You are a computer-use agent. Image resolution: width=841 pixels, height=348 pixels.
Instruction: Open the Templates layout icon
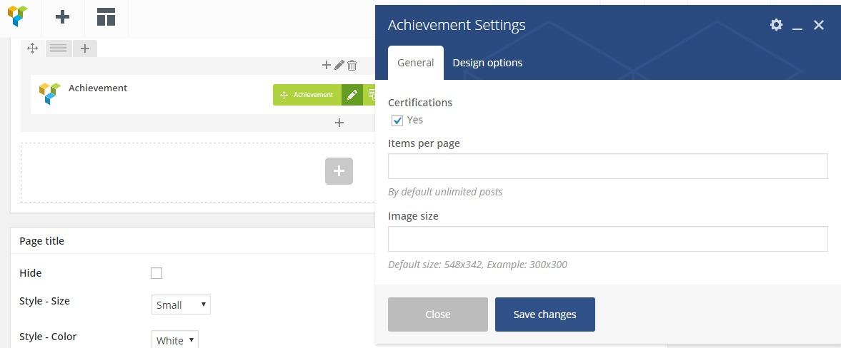106,18
